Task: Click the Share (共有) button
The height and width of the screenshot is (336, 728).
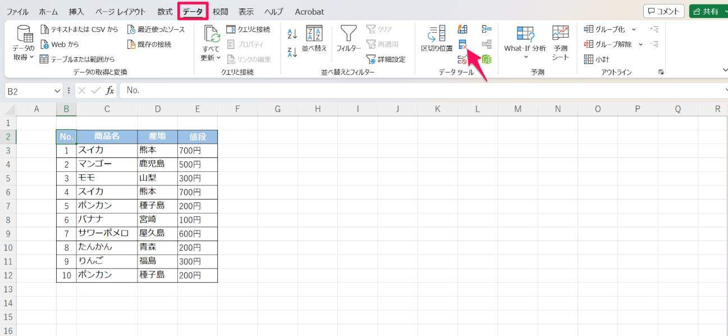Action: 708,11
